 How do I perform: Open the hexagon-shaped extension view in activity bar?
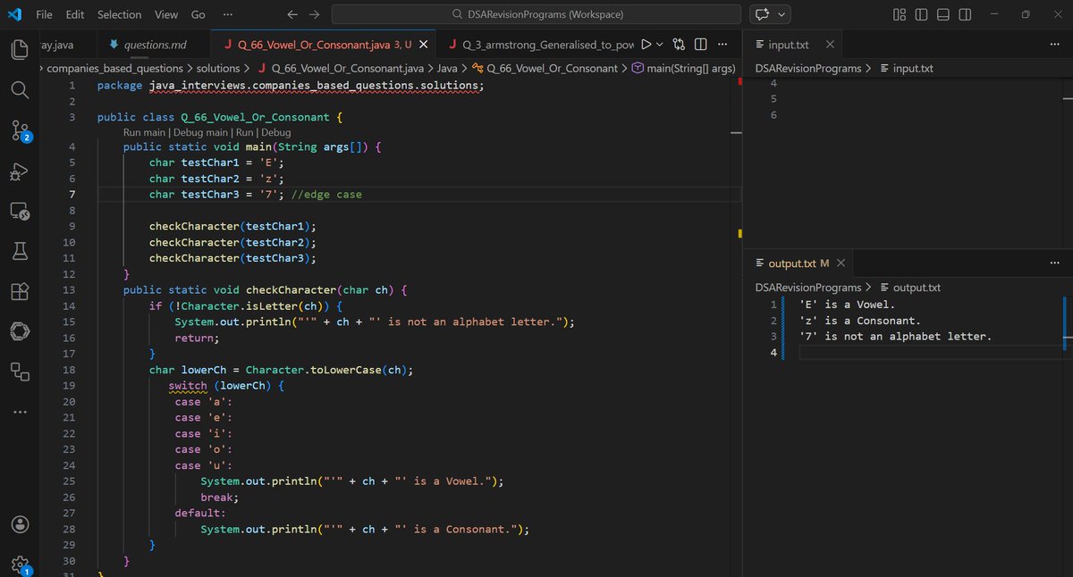coord(20,331)
